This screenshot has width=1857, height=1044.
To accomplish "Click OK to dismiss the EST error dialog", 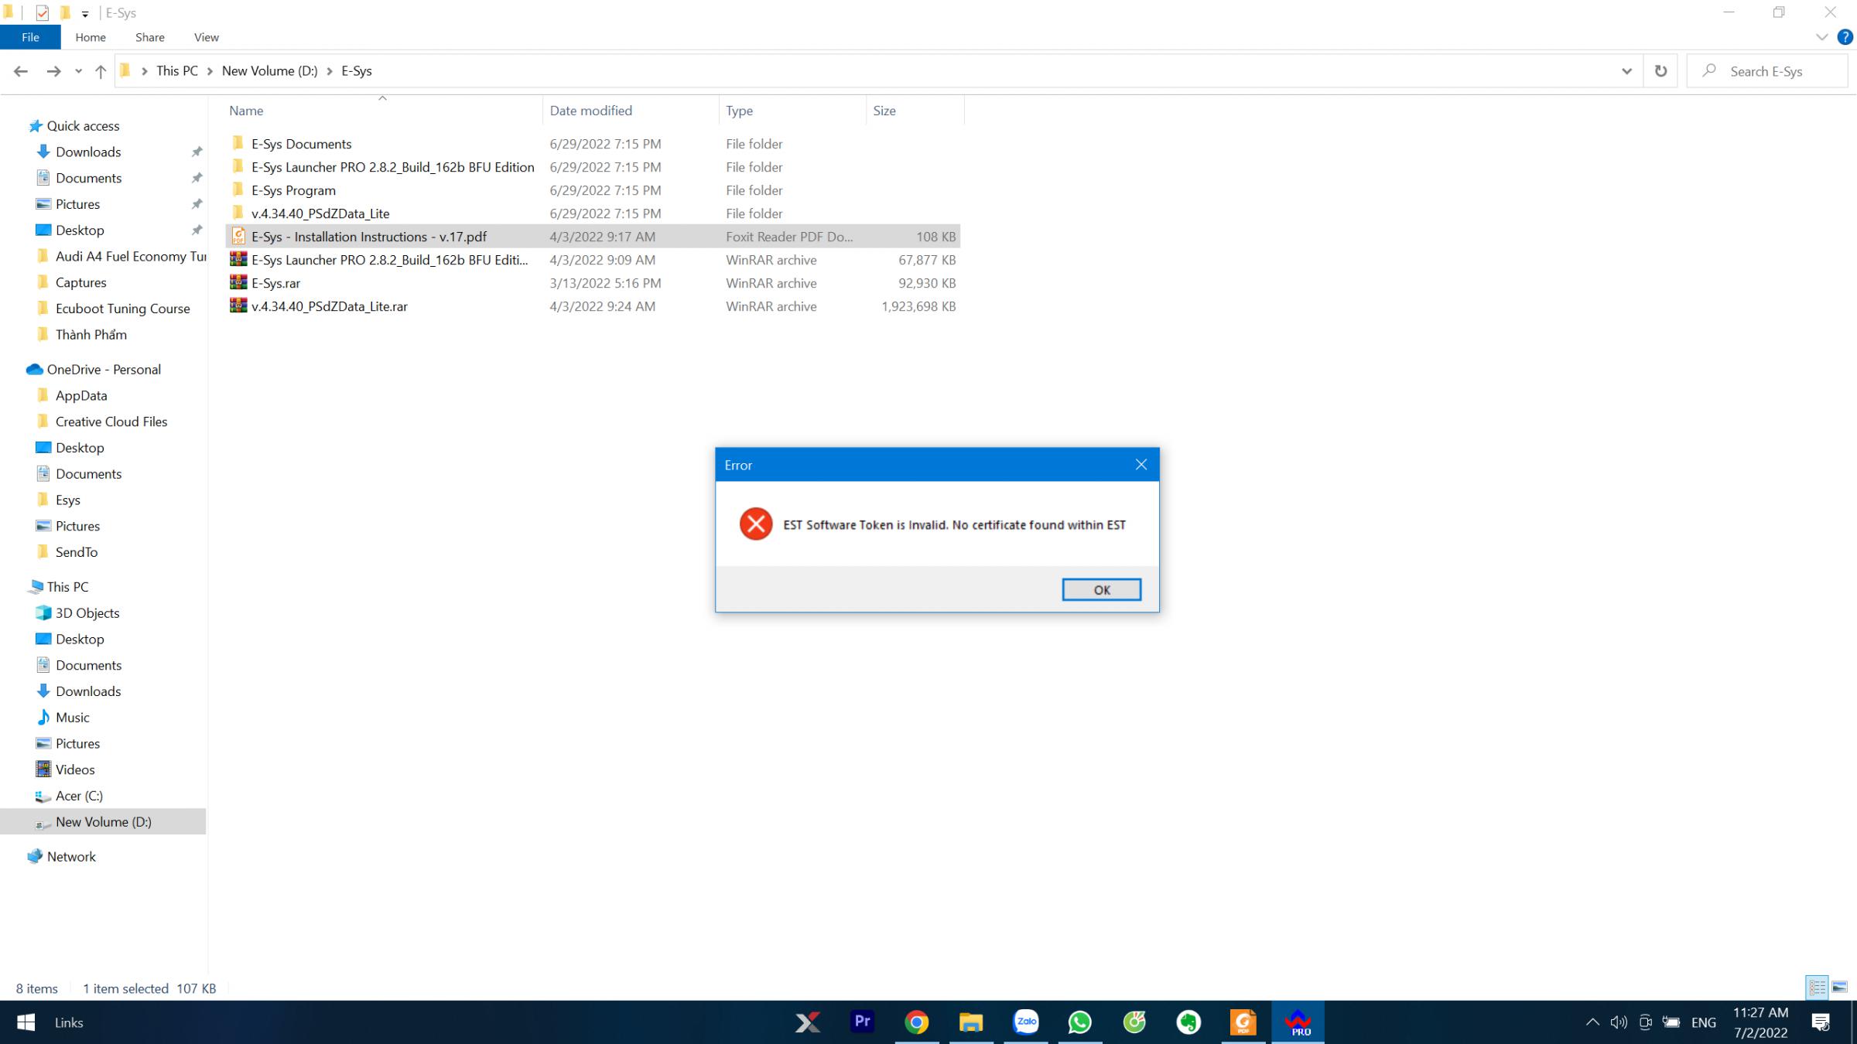I will pos(1102,589).
